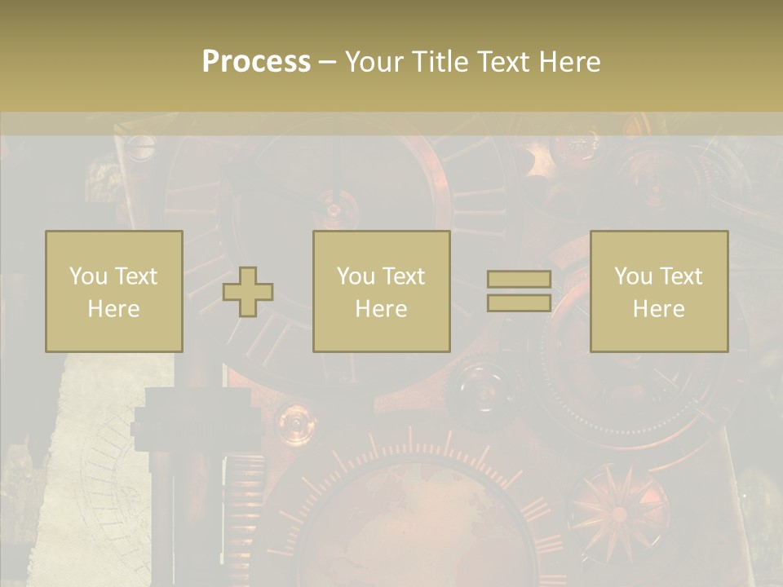Screen dimensions: 783x587
Task: Select the equals sign shape
Action: pos(519,291)
